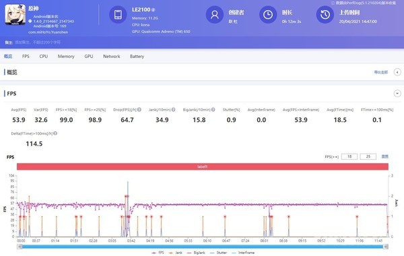Click the info icon next to LE2100
404x256 pixels.
click(154, 10)
